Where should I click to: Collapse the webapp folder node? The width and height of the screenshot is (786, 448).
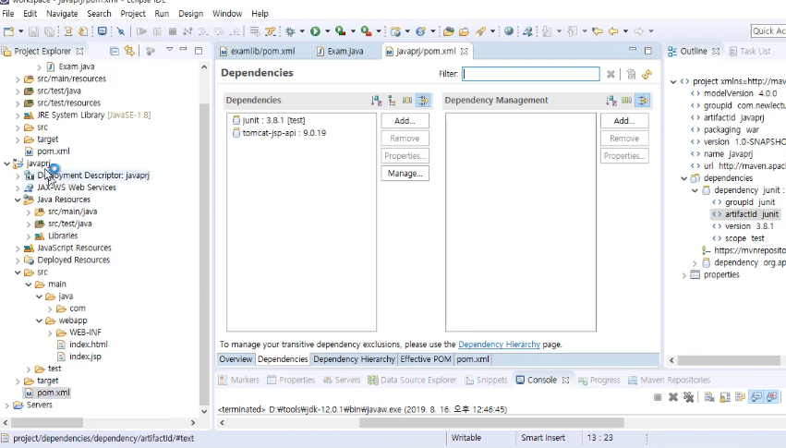point(39,321)
